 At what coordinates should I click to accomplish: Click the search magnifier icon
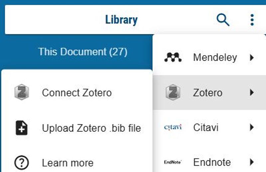[223, 20]
